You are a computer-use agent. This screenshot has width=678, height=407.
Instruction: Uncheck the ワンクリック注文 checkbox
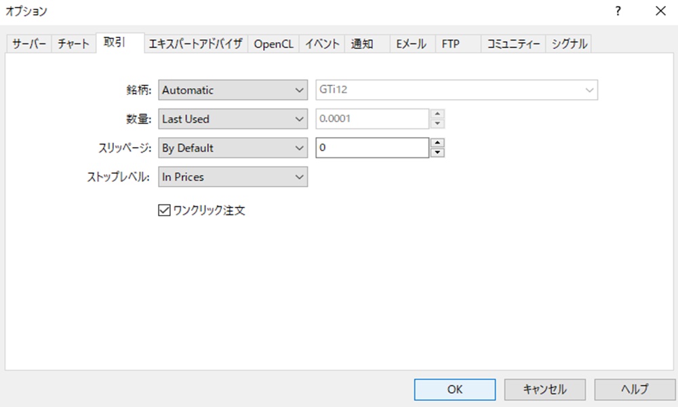(x=163, y=210)
